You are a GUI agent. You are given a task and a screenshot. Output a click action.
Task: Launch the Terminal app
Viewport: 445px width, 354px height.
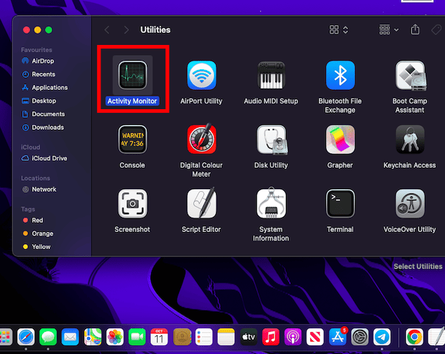(340, 204)
